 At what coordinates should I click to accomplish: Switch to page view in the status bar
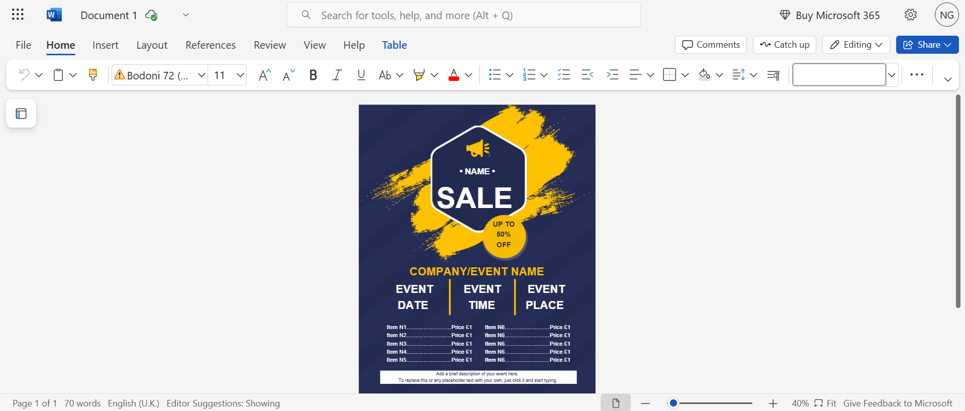(616, 403)
